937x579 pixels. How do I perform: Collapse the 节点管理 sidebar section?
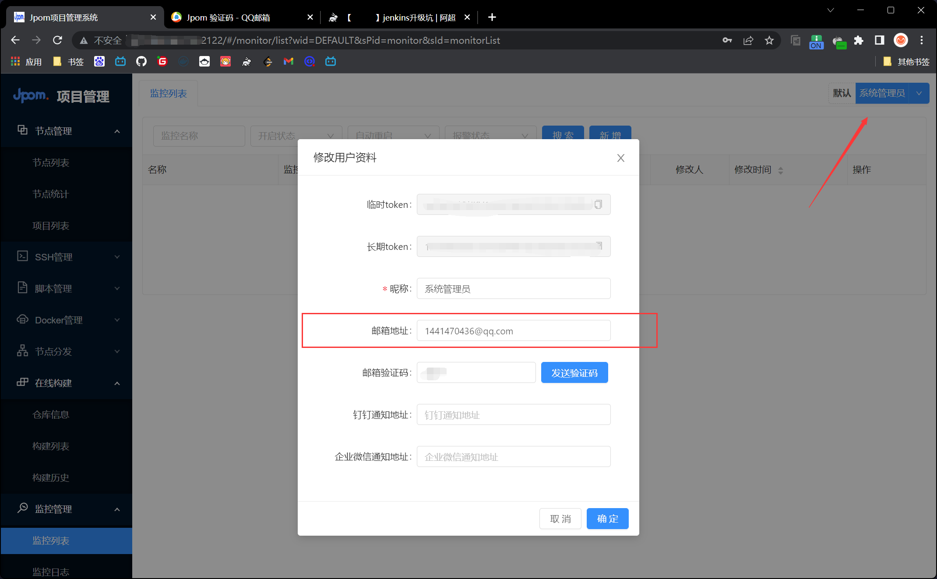[x=67, y=131]
